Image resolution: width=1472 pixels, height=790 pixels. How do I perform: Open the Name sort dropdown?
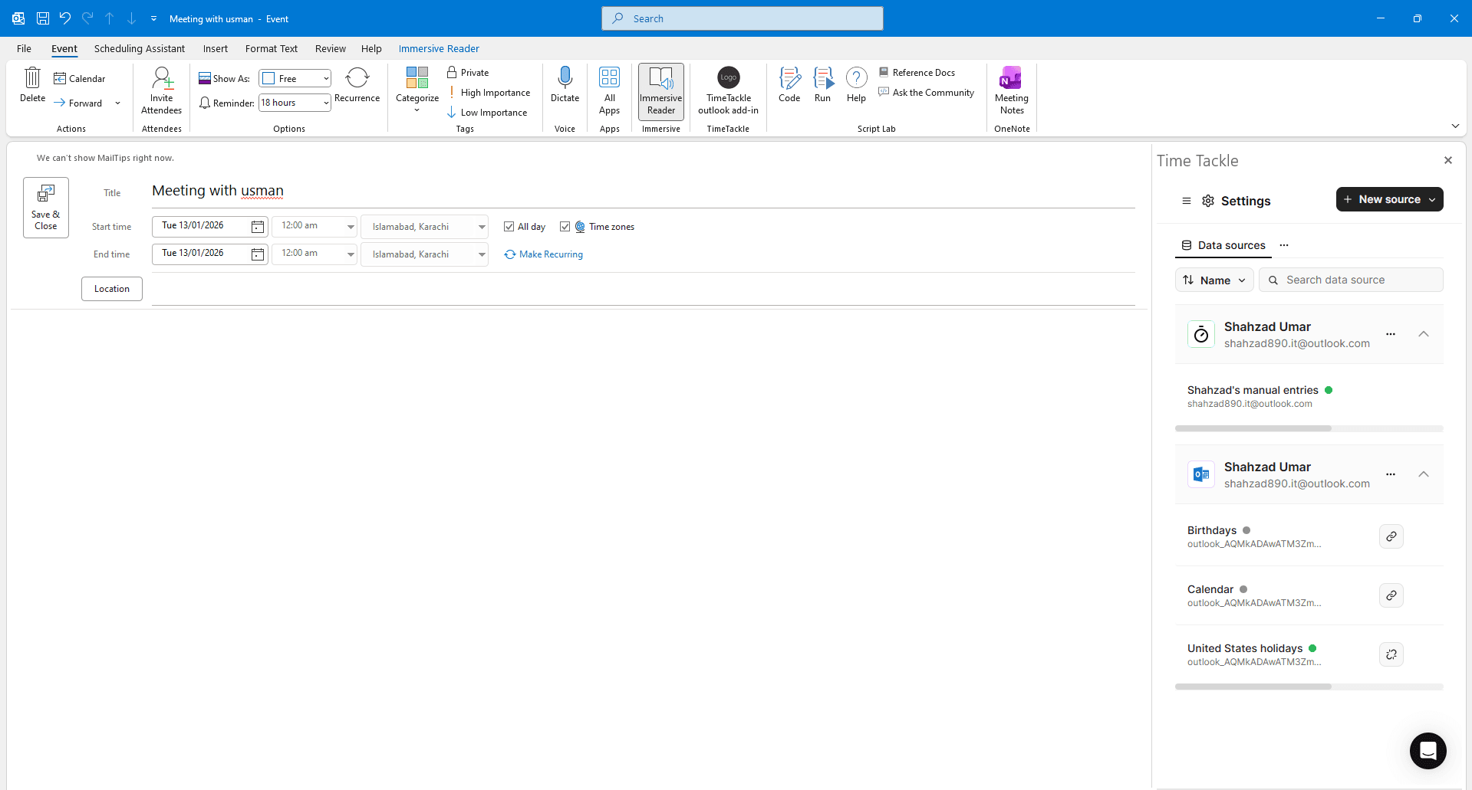(1214, 280)
